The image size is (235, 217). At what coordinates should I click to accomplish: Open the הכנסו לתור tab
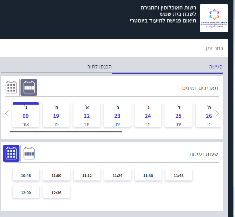click(x=99, y=67)
